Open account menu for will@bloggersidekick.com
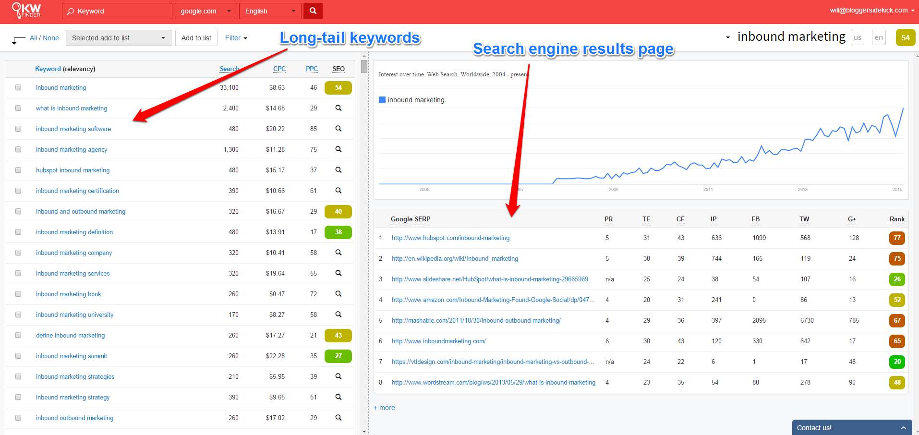The image size is (919, 435). 872,10
